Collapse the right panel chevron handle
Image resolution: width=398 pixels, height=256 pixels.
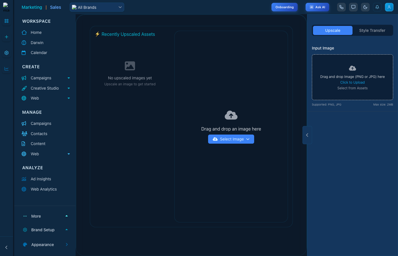tap(307, 135)
